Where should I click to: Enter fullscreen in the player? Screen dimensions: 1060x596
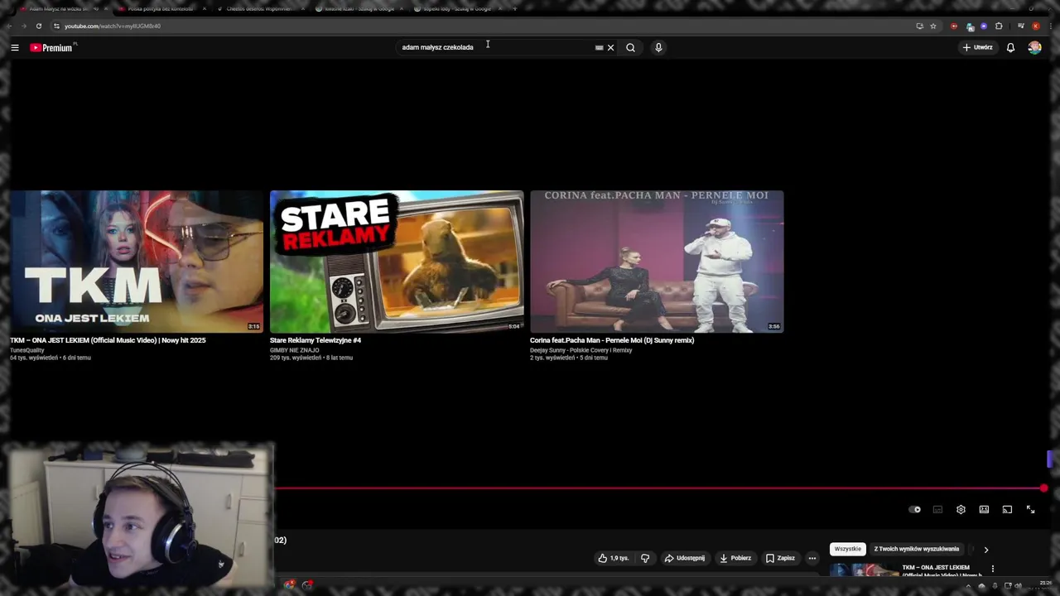pos(1030,510)
